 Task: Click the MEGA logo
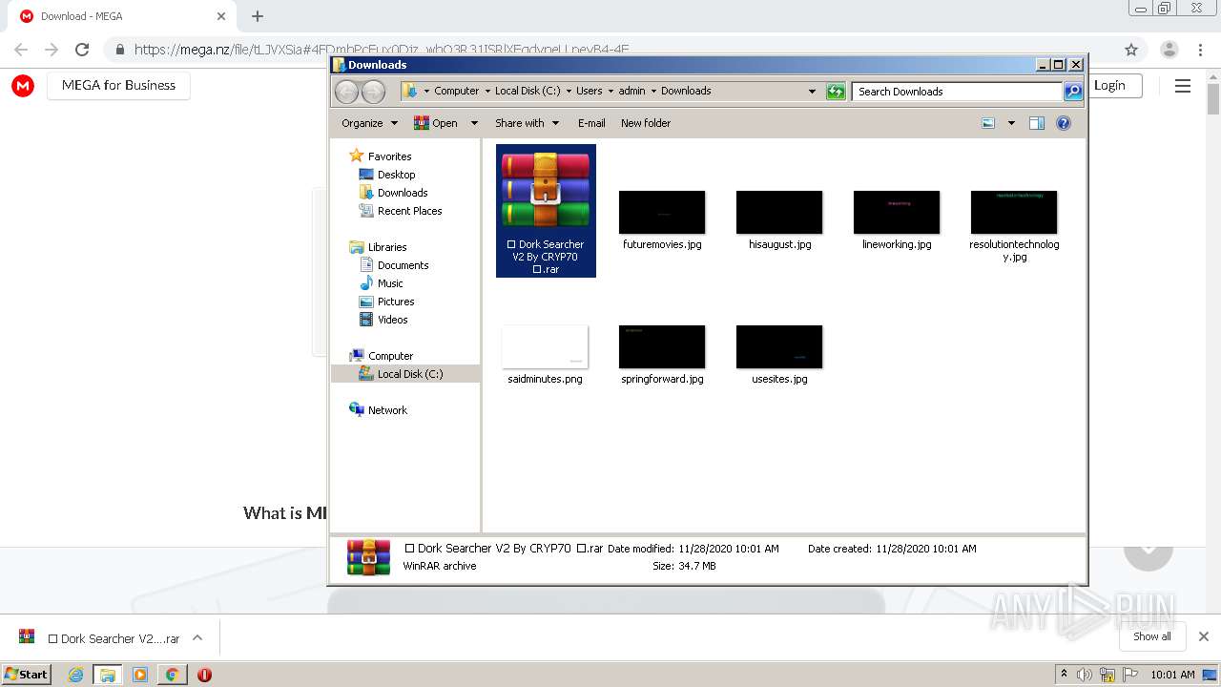tap(23, 86)
